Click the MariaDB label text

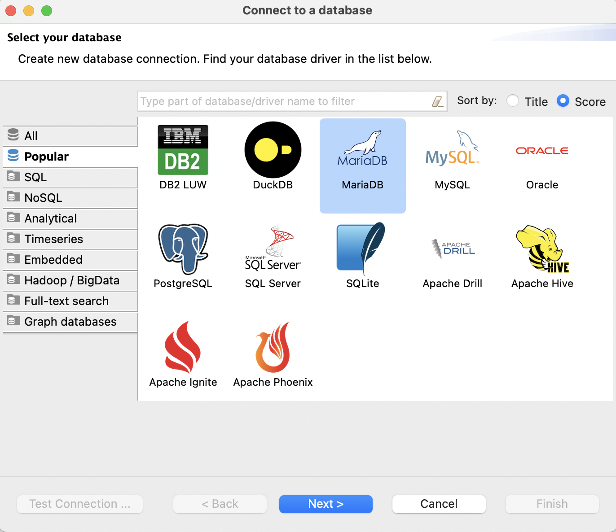coord(363,185)
